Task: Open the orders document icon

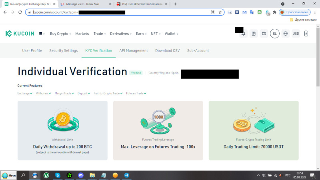Action: 253,34
